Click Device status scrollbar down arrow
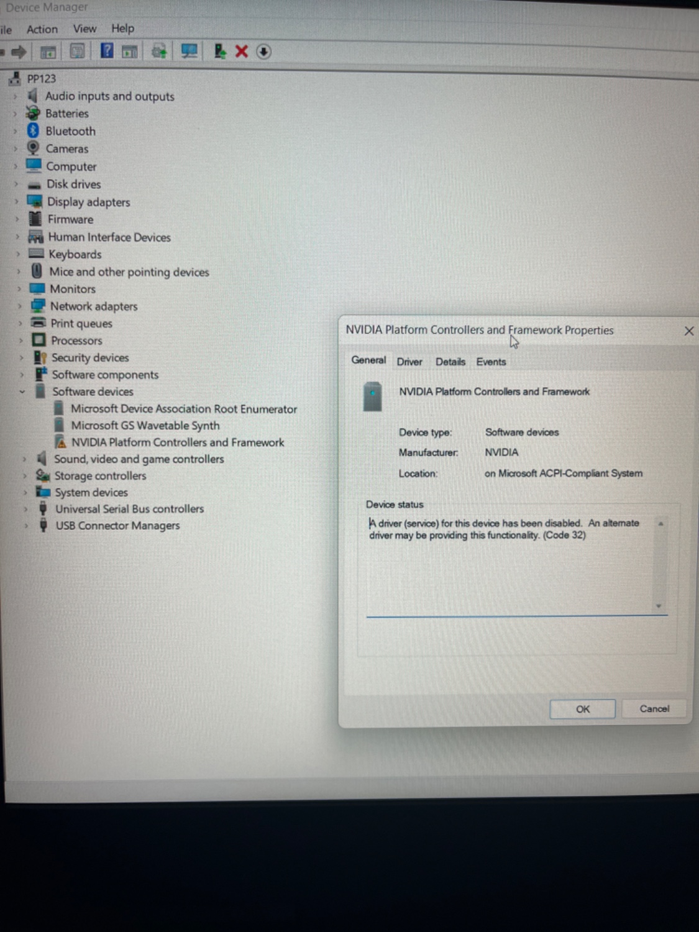This screenshot has width=699, height=932. point(659,606)
